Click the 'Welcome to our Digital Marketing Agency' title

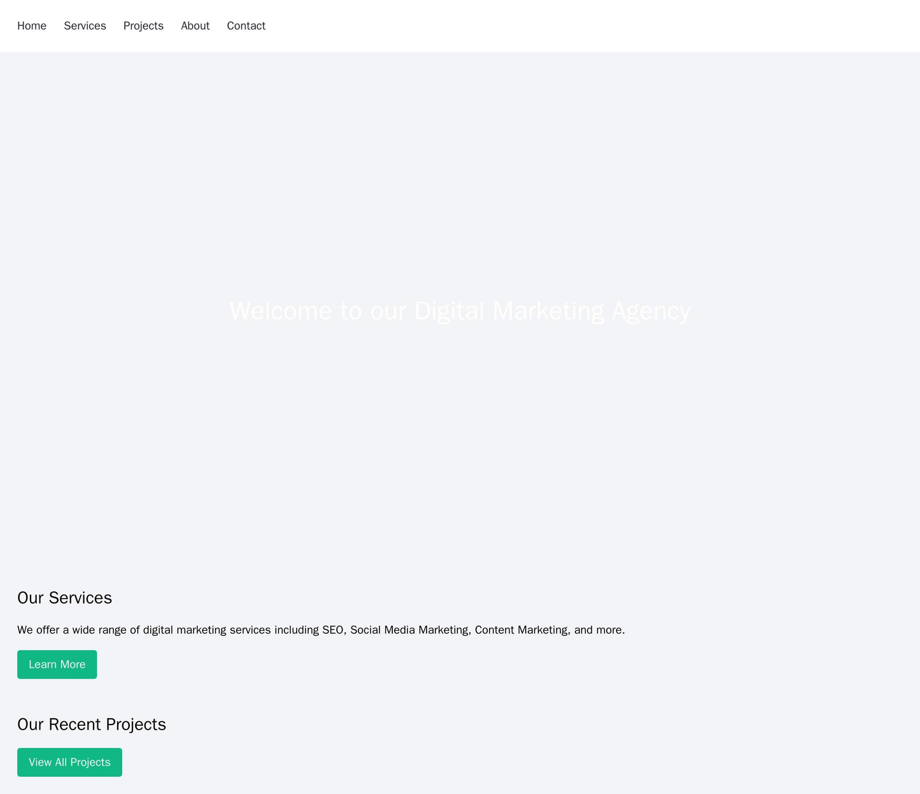tap(460, 311)
